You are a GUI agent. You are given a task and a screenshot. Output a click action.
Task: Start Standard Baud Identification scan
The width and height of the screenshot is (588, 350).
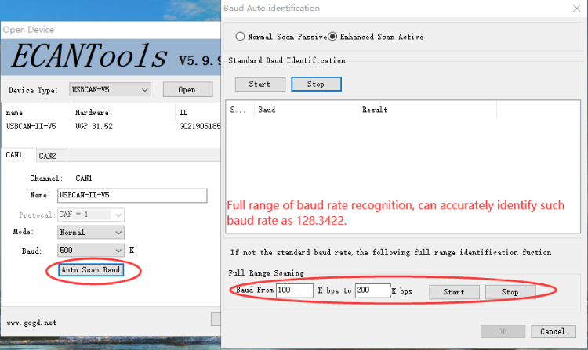(x=260, y=85)
